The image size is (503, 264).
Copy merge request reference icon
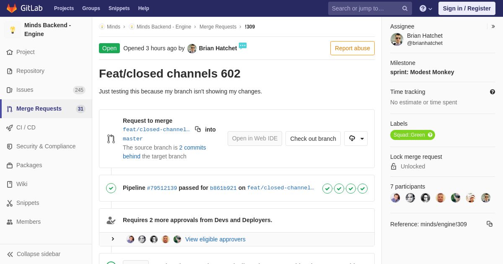[x=490, y=224]
